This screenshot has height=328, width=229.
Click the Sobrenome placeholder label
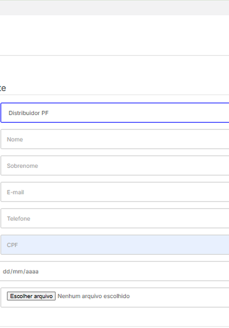pos(22,166)
